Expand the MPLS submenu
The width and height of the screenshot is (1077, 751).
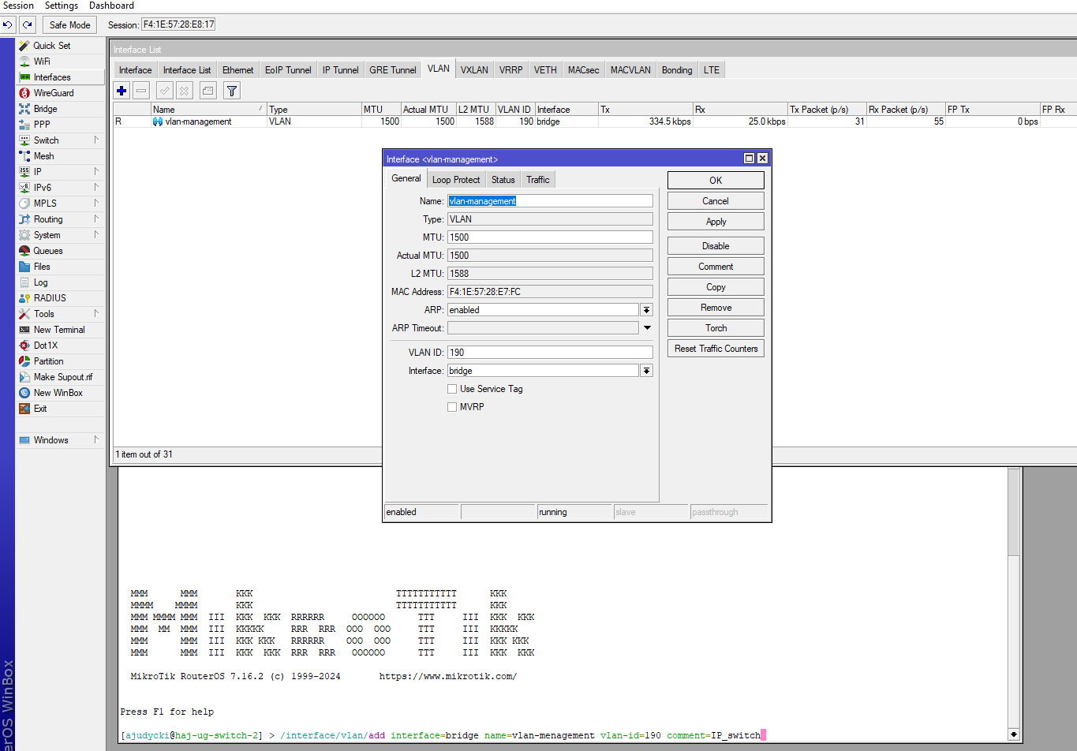click(96, 203)
